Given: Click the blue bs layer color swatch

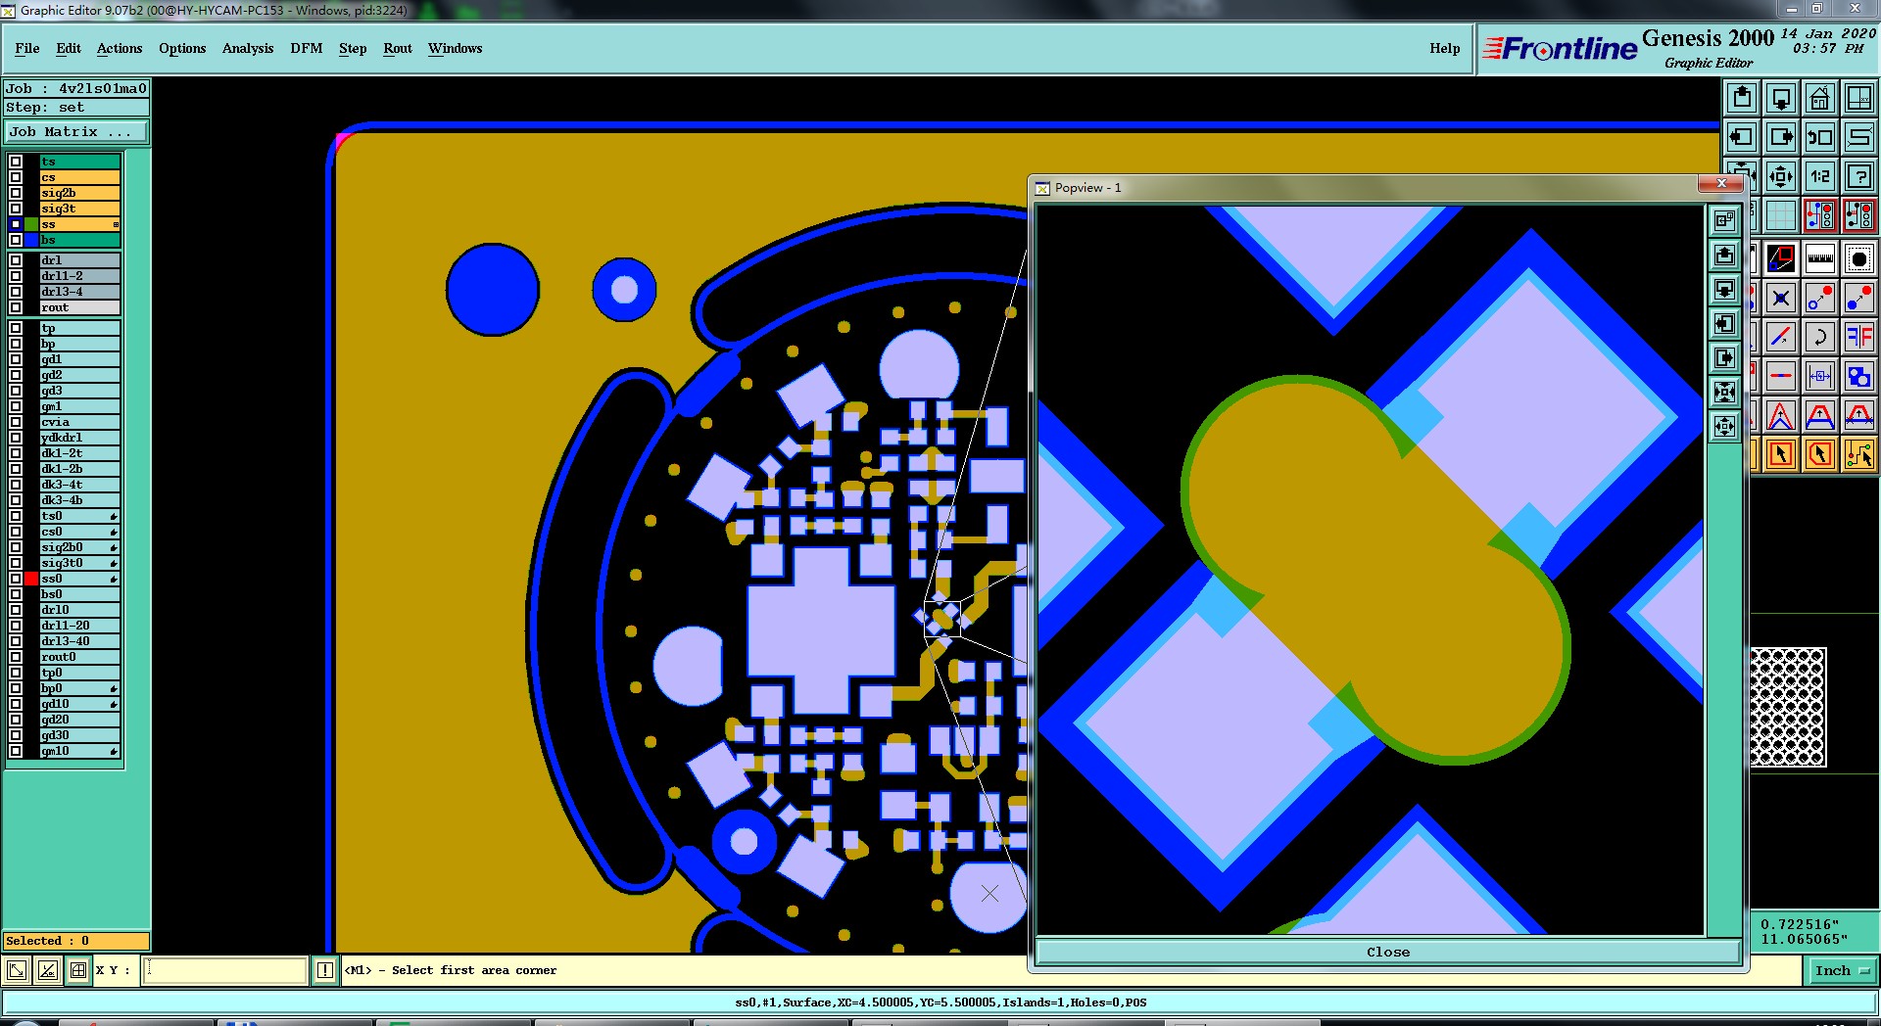Looking at the screenshot, I should click(x=31, y=240).
